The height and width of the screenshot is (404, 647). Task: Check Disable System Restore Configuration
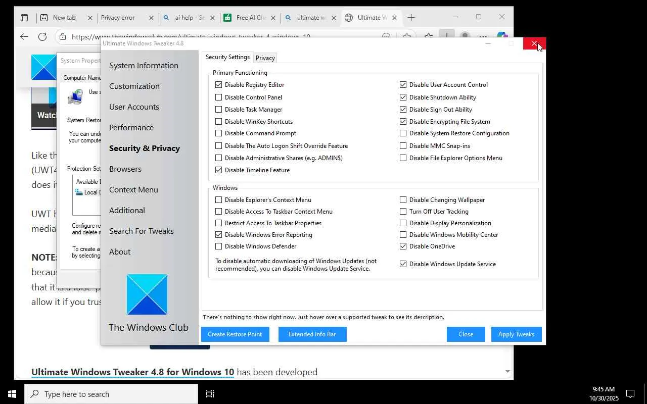coord(403,133)
